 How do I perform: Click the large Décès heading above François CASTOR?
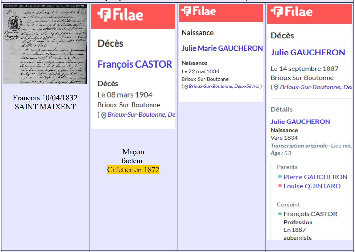tap(111, 44)
